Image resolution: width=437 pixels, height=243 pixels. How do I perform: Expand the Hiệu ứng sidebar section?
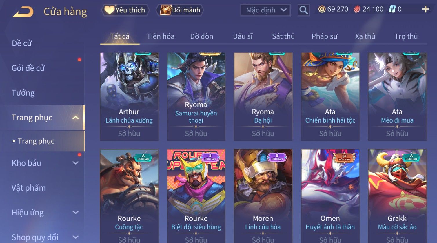[x=76, y=213]
